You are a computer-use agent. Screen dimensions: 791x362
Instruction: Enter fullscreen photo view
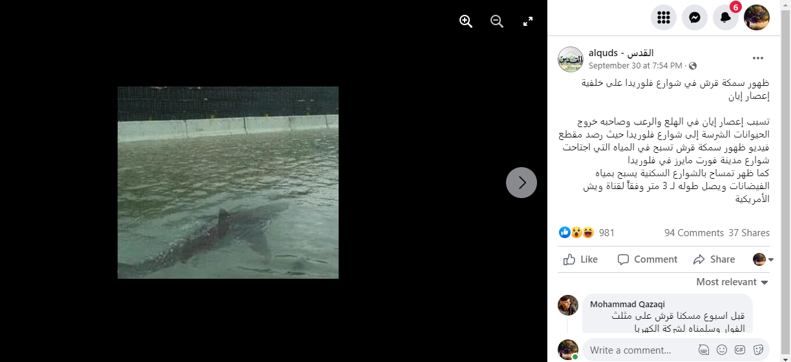click(528, 21)
